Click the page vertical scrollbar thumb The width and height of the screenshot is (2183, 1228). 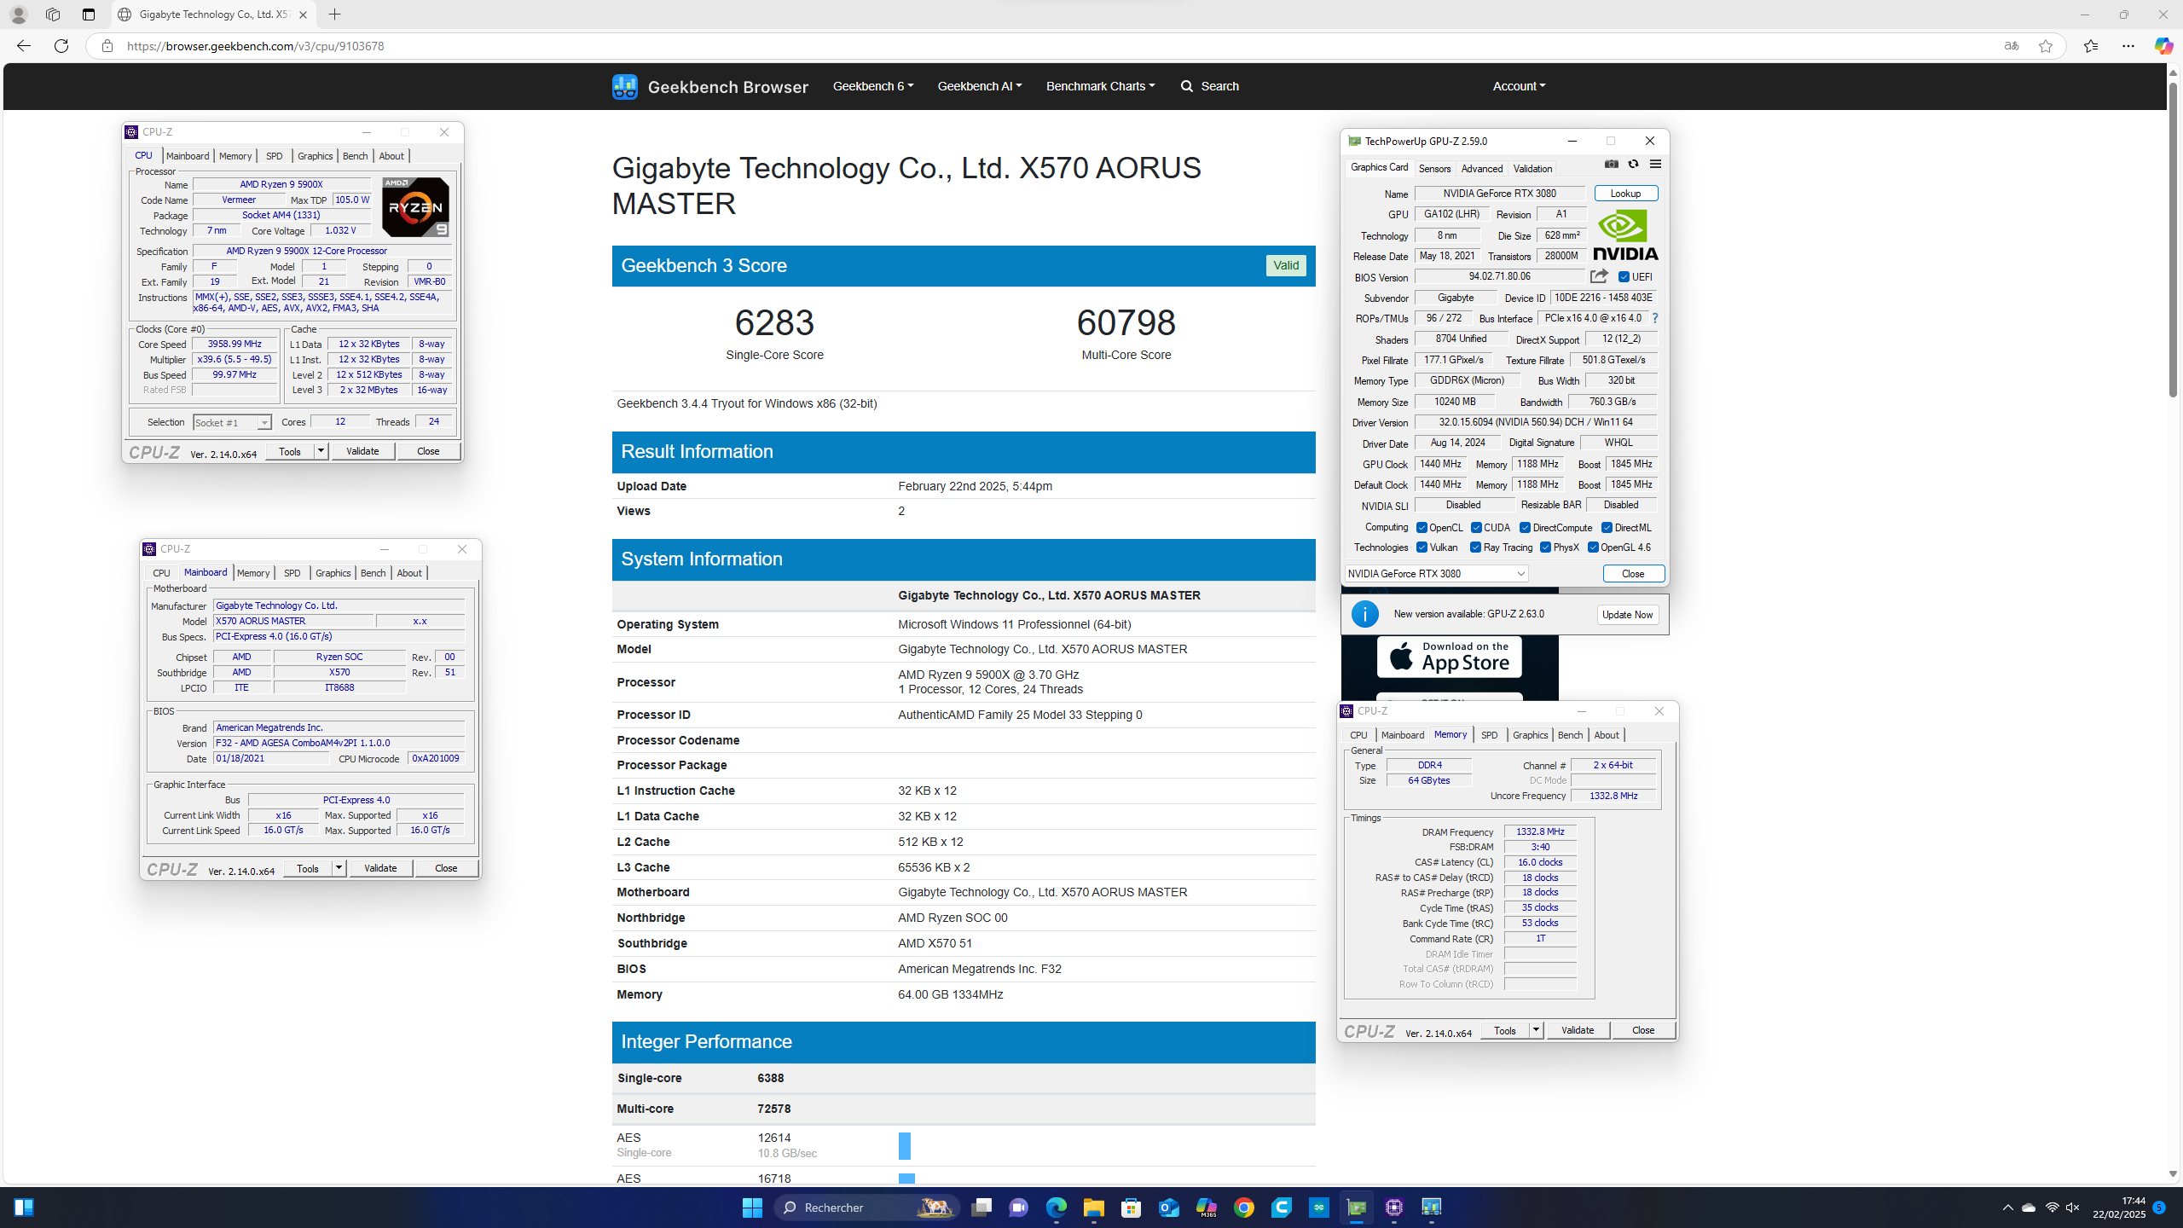[x=2172, y=240]
